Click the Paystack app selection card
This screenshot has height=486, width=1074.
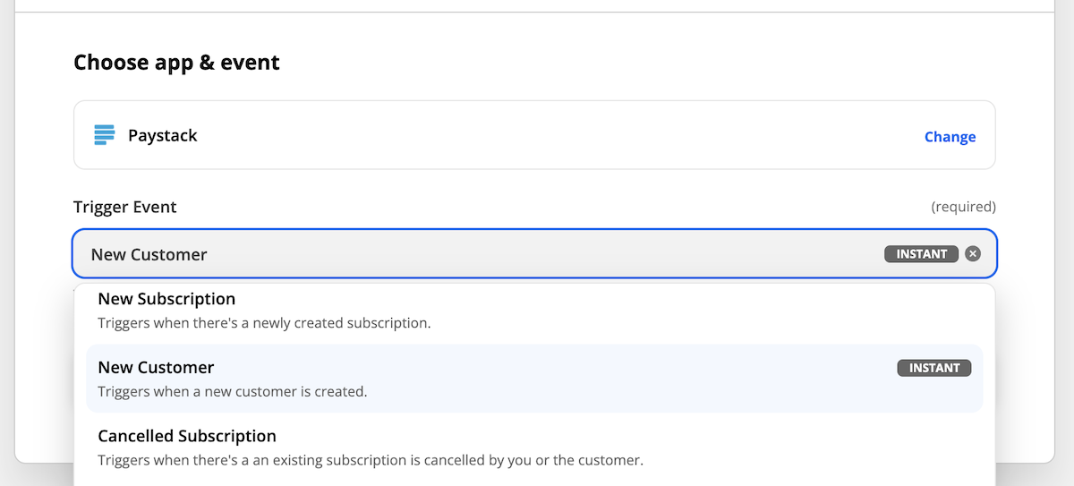(534, 135)
